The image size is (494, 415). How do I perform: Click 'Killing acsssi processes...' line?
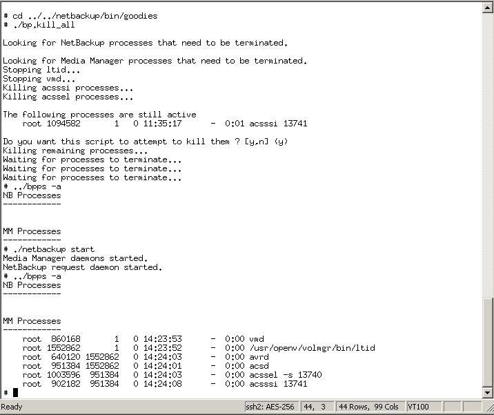point(68,88)
